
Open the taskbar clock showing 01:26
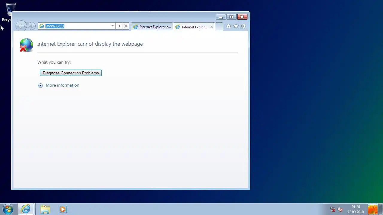click(355, 209)
